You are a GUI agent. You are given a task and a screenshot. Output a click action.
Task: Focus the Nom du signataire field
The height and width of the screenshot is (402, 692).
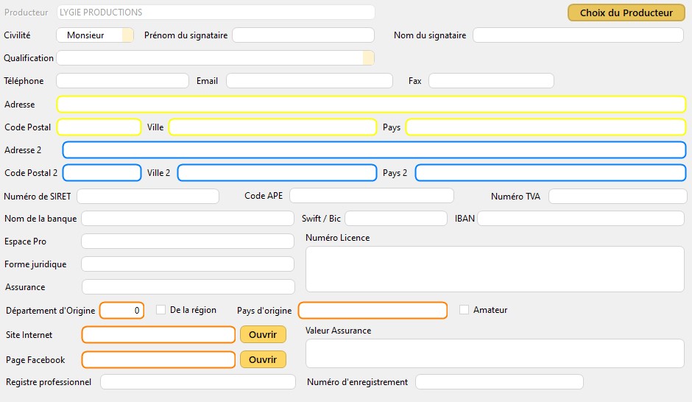point(578,35)
